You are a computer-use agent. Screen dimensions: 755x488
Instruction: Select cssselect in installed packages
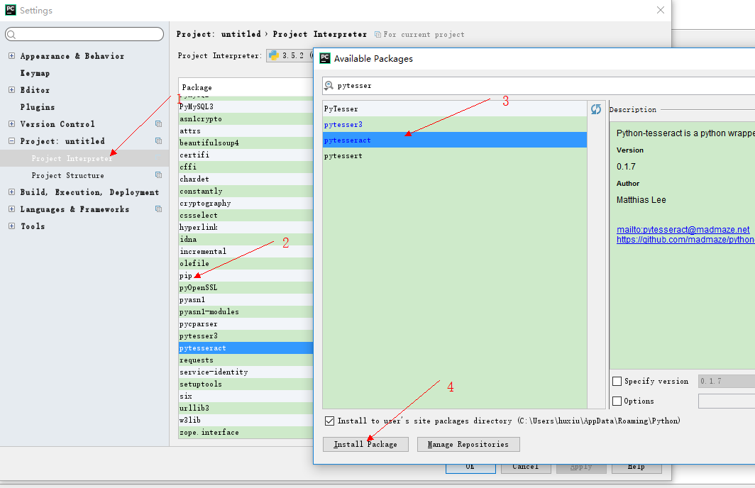(246, 215)
